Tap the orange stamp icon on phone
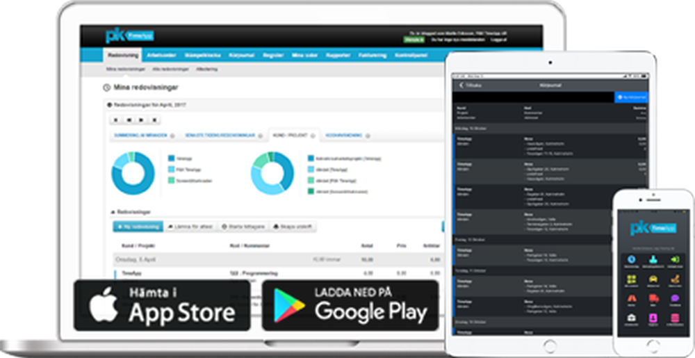The width and height of the screenshot is (695, 358). (x=676, y=279)
